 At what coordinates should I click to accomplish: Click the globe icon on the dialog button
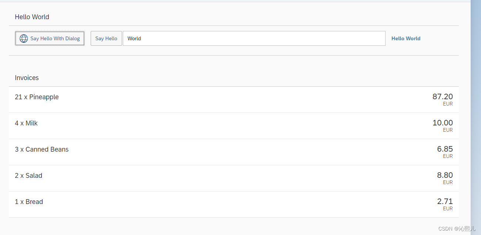(24, 38)
